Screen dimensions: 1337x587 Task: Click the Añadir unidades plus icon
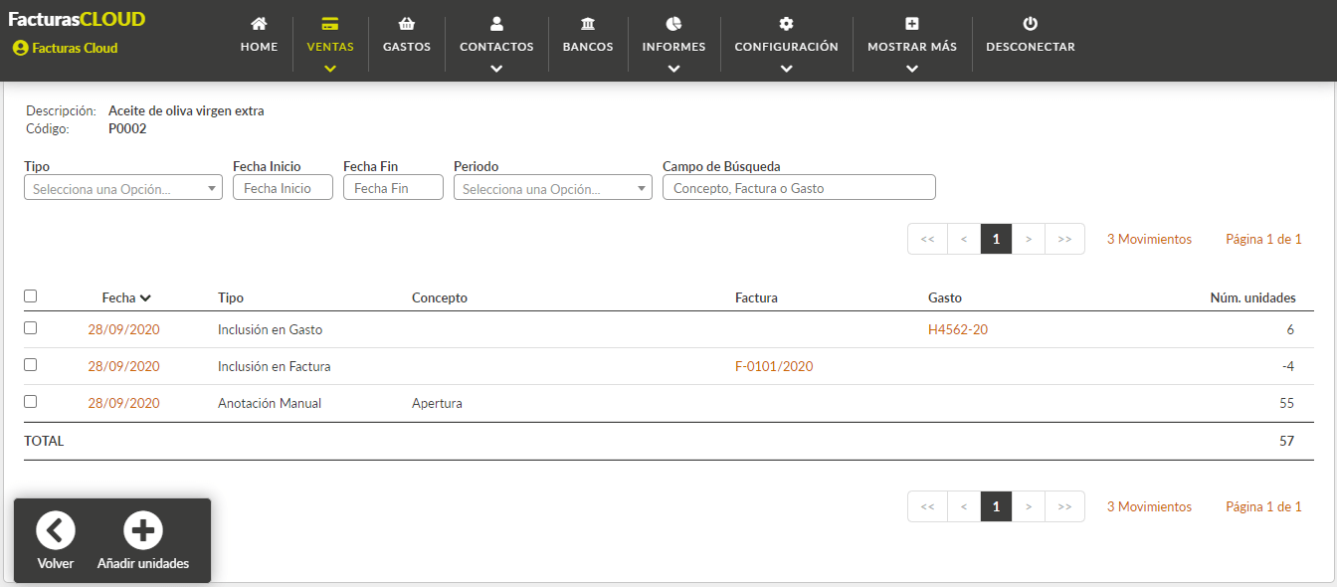[x=143, y=530]
